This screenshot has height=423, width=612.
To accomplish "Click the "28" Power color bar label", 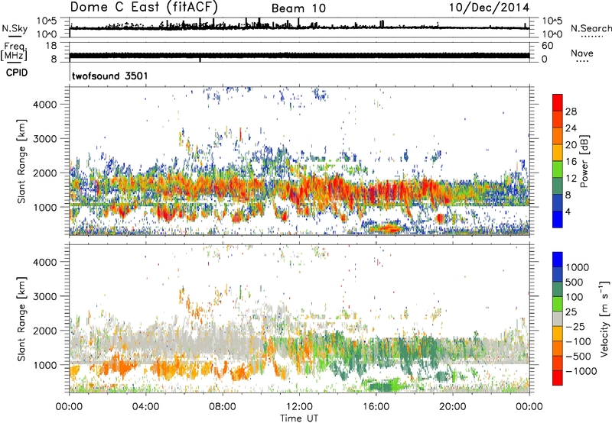I will coord(571,111).
